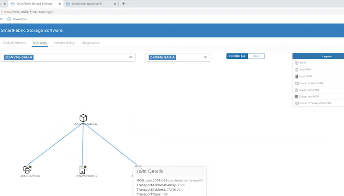Screen dimensions: 344x196
Task: Close the SmartFabric Storage Software tab
Action: tap(60, 4)
